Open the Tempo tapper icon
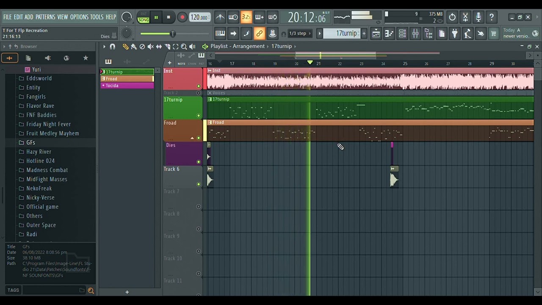542x305 pixels. 467,33
